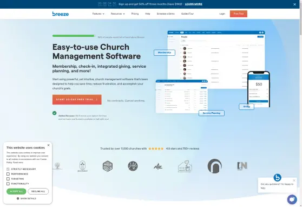Open the chat widget bubble
The height and width of the screenshot is (207, 302).
(x=292, y=199)
